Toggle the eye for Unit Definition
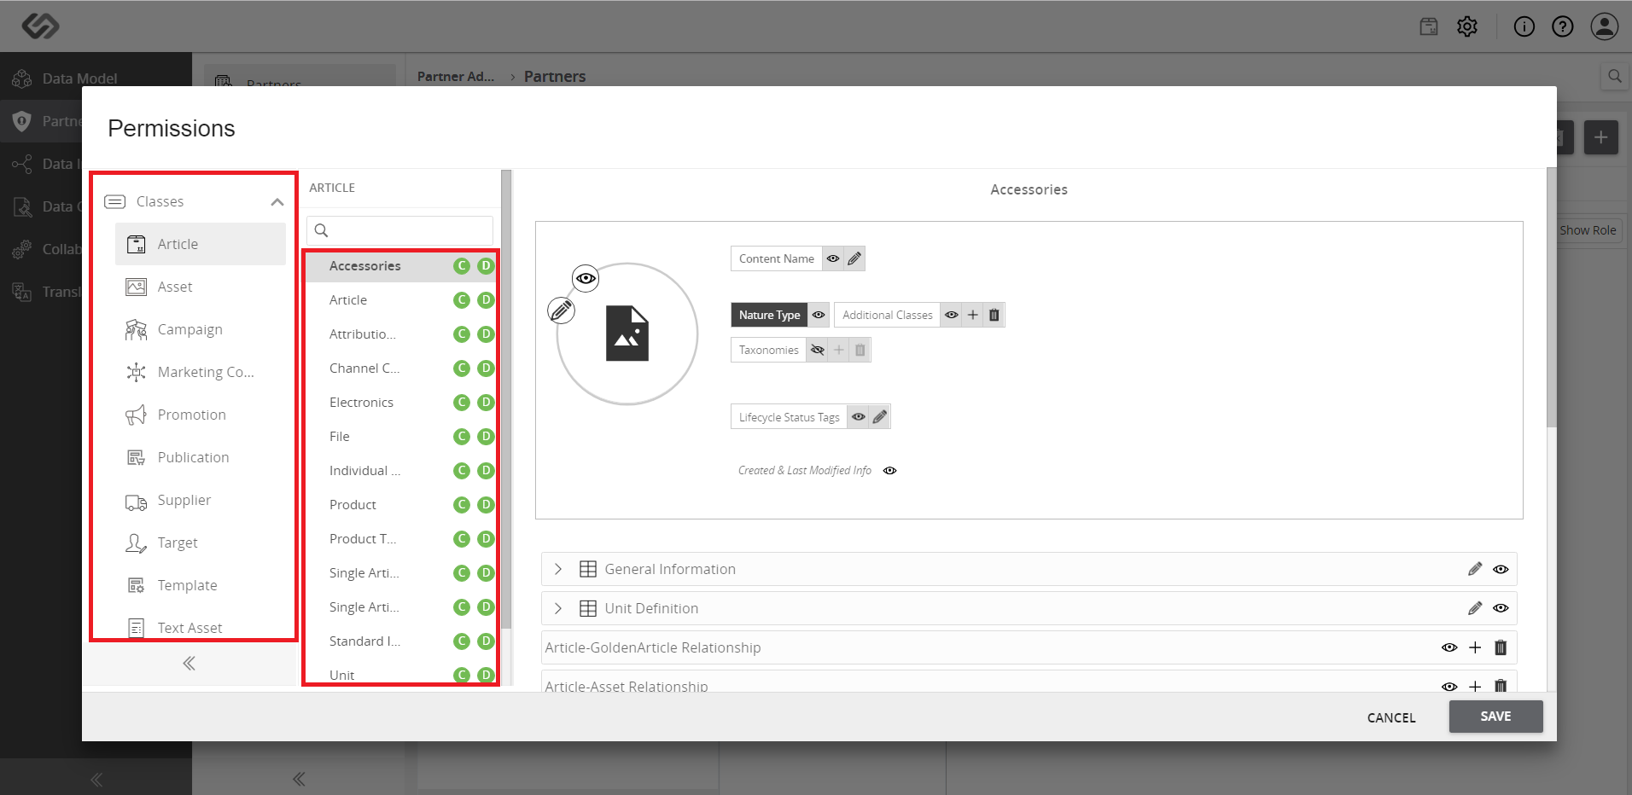 [x=1501, y=608]
